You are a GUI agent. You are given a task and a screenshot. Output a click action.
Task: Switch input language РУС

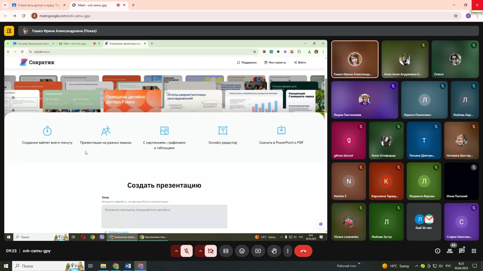[x=449, y=266]
